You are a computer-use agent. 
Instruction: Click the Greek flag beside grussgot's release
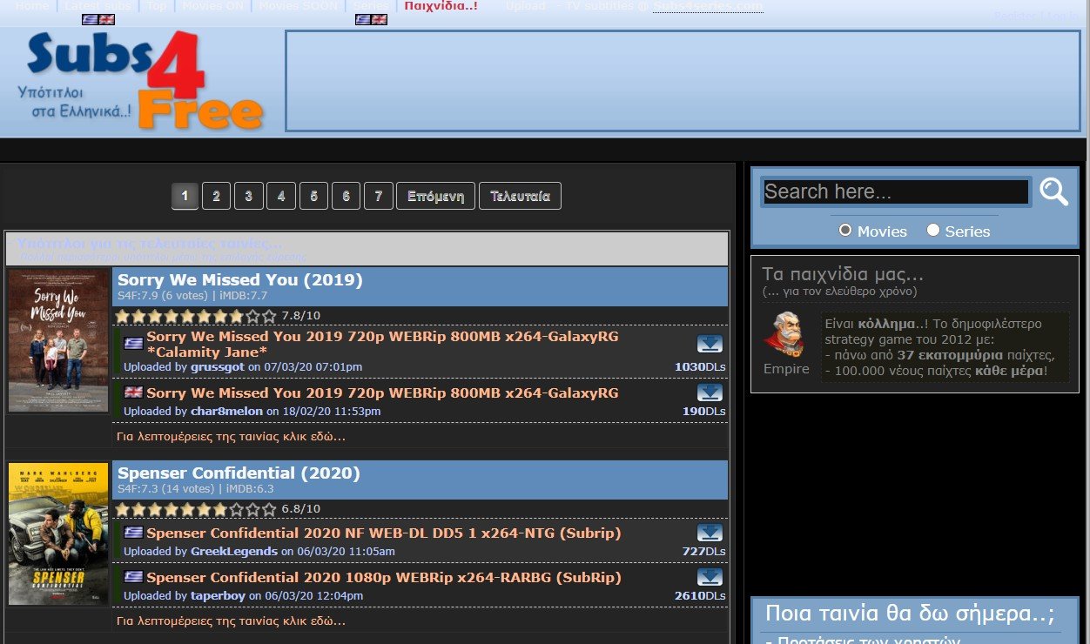(132, 342)
